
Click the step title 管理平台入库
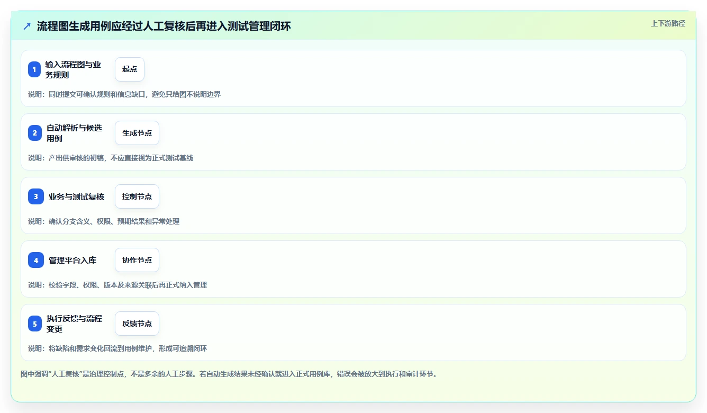click(72, 260)
